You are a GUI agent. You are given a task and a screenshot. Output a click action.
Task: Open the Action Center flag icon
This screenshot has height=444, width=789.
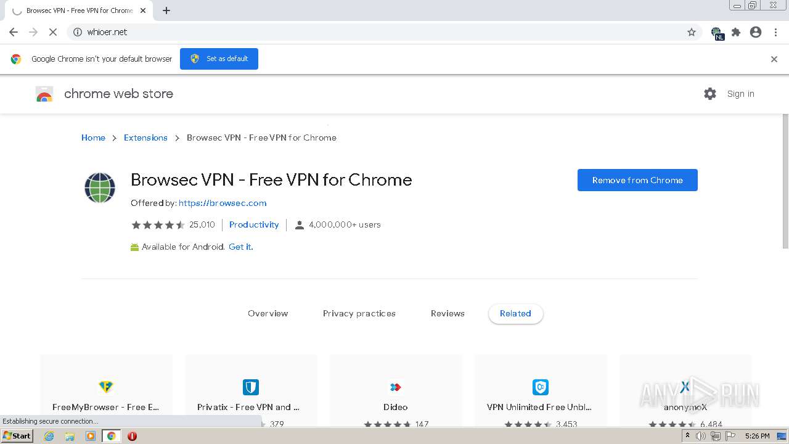729,436
